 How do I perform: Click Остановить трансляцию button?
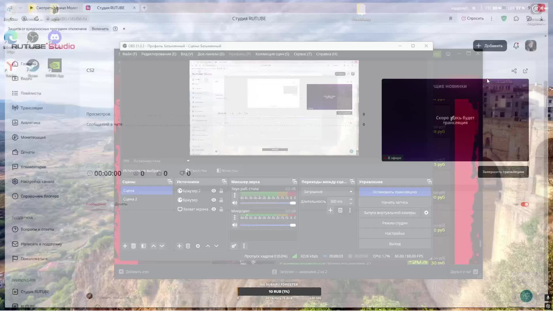pyautogui.click(x=395, y=192)
